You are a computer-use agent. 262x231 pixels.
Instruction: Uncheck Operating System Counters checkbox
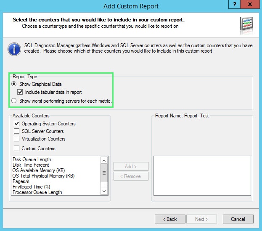coord(17,124)
